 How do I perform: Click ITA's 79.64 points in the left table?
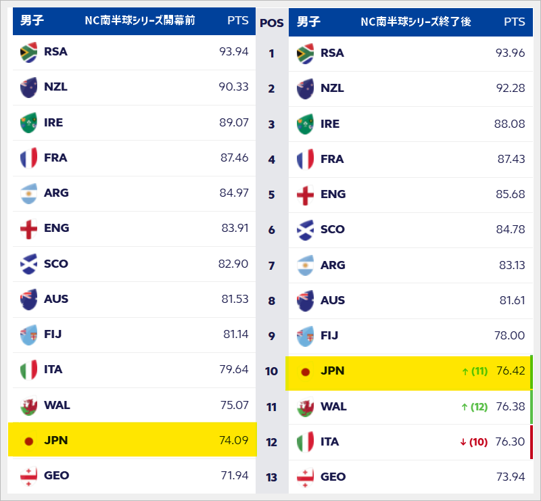point(233,370)
